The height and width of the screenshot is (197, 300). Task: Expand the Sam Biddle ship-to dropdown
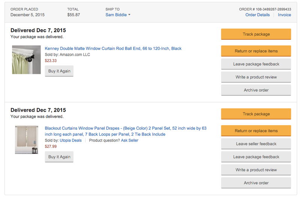point(118,15)
